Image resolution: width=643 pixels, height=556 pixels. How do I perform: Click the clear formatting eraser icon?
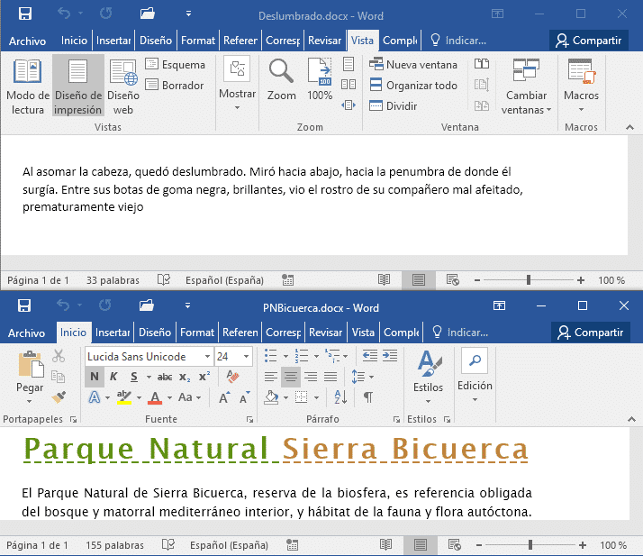click(232, 377)
